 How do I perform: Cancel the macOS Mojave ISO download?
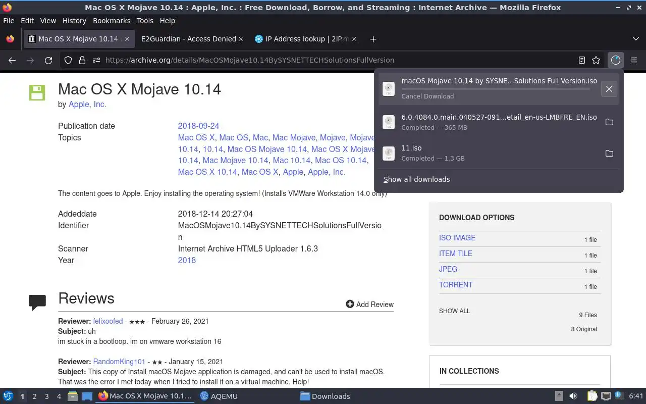pos(609,89)
